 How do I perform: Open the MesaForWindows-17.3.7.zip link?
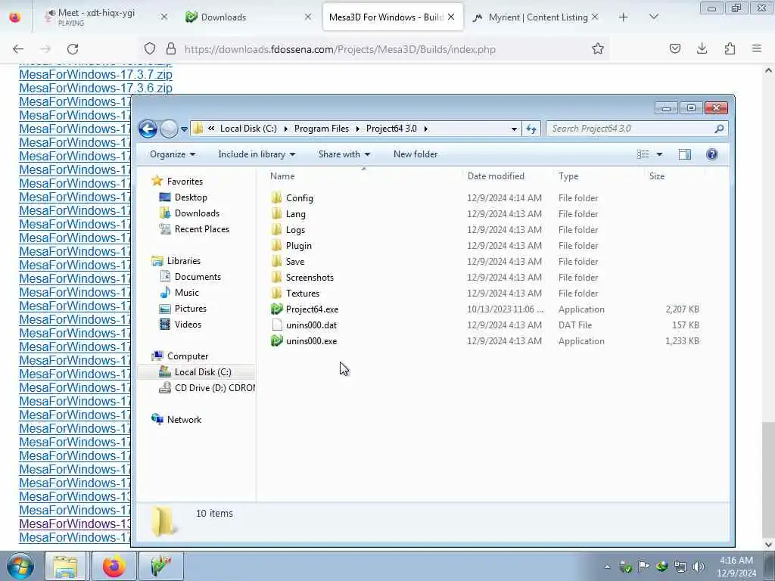pos(95,75)
